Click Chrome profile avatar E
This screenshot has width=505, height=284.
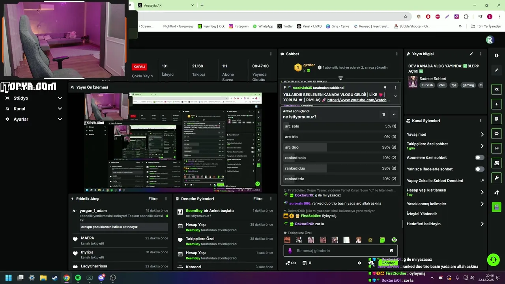click(490, 17)
